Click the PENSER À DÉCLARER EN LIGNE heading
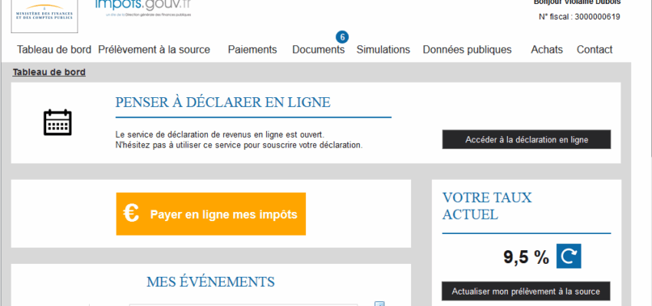The height and width of the screenshot is (306, 652). 223,103
